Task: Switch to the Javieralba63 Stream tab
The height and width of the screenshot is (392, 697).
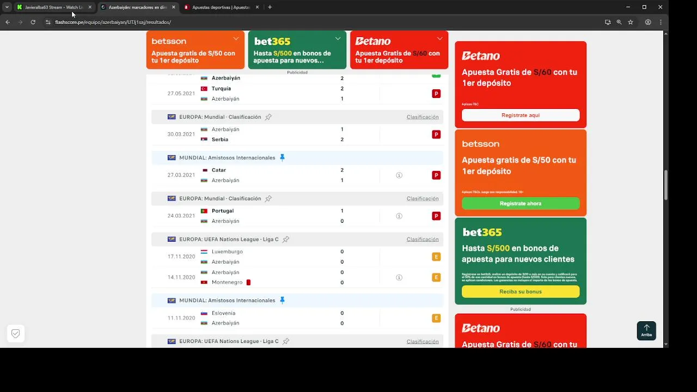Action: [x=54, y=7]
